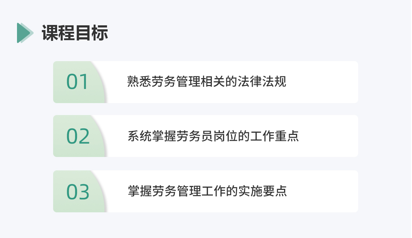Select the line 熟悉劳务管理相关的法律法规
This screenshot has width=412, height=238.
point(206,81)
